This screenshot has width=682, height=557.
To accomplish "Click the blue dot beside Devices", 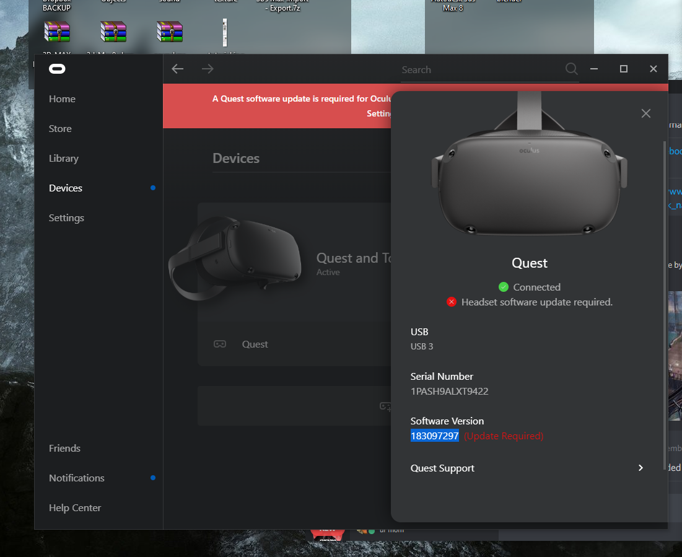I will coord(153,188).
